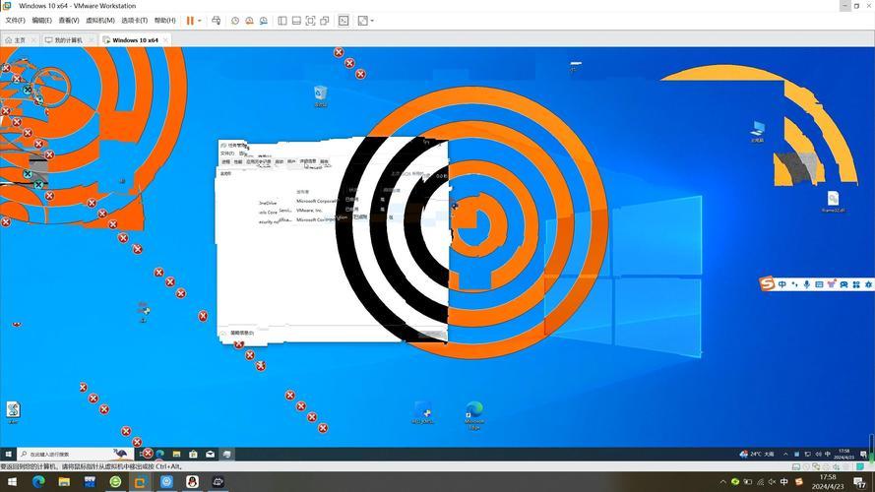Screen dimensions: 875x492
Task: Switch to the 我的计算机 tab
Action: pos(68,40)
